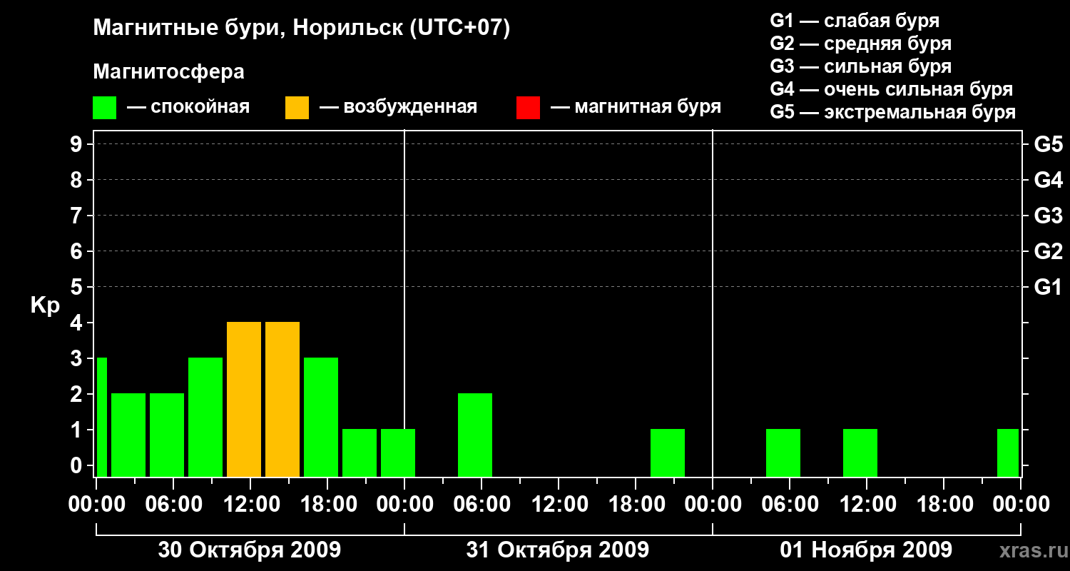
Task: Click the Kp 1 bar near 12:00, 01 Ноября
Action: pyautogui.click(x=860, y=453)
